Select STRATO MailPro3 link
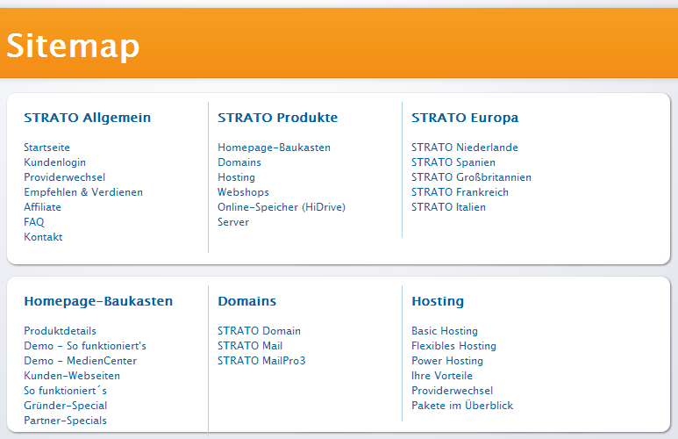 (x=261, y=361)
